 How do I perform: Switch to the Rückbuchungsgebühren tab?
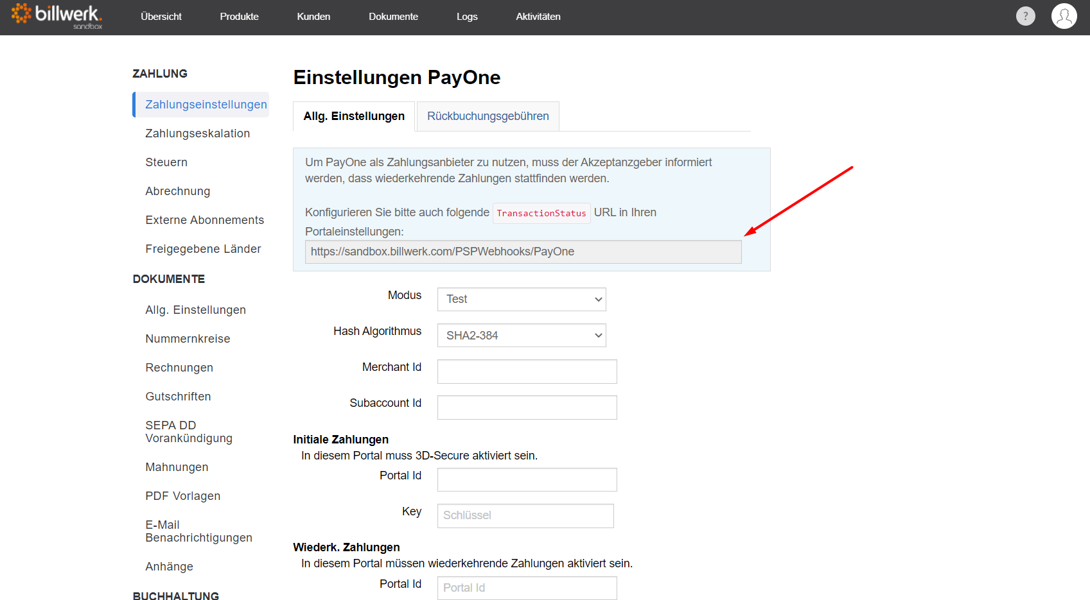488,116
